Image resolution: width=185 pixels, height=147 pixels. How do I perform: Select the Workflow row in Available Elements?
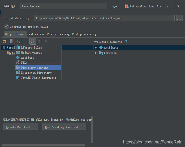coord(139,53)
